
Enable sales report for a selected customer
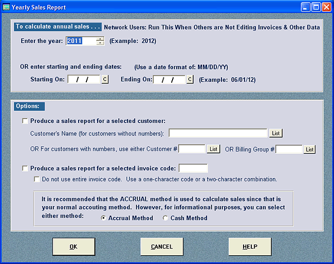(x=25, y=122)
